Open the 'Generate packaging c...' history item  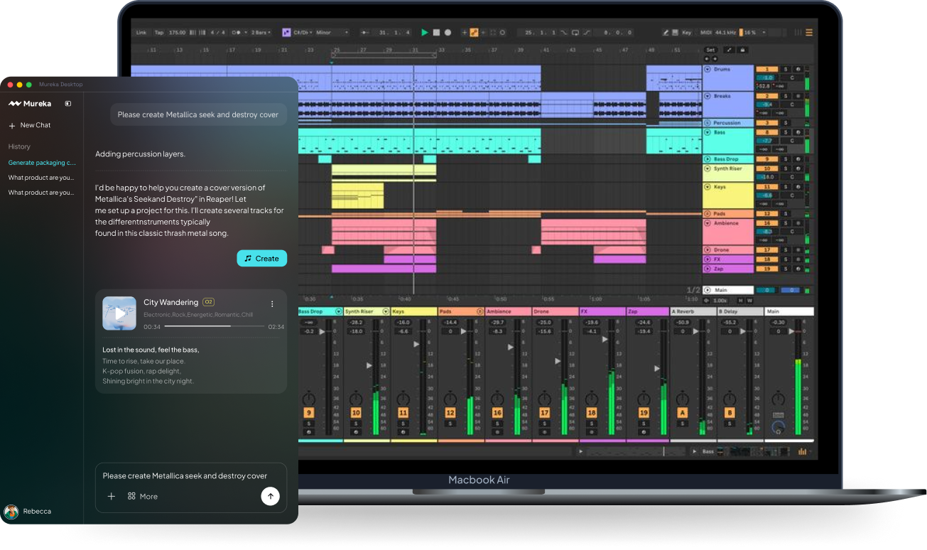42,163
